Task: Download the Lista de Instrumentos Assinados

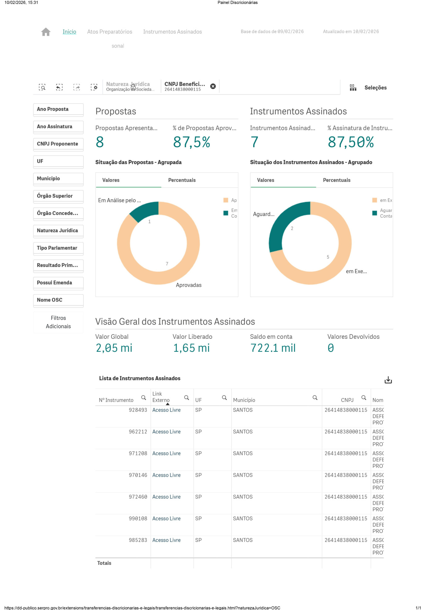Action: point(388,380)
